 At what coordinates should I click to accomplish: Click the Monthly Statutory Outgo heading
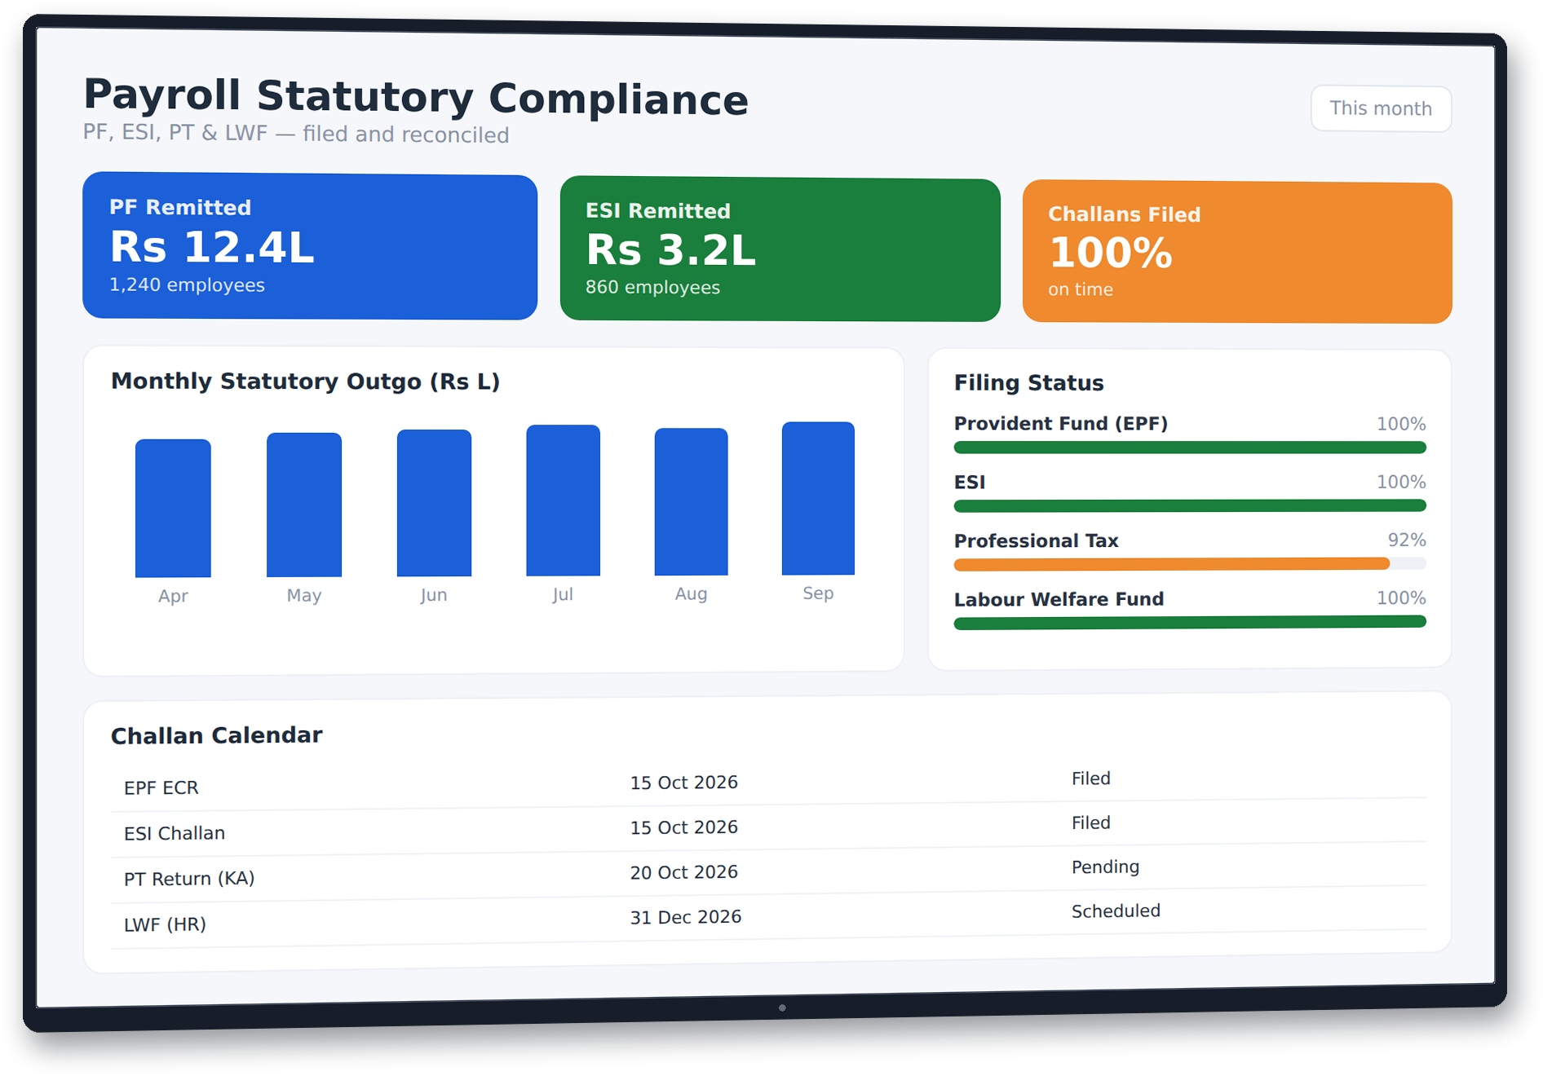[305, 381]
